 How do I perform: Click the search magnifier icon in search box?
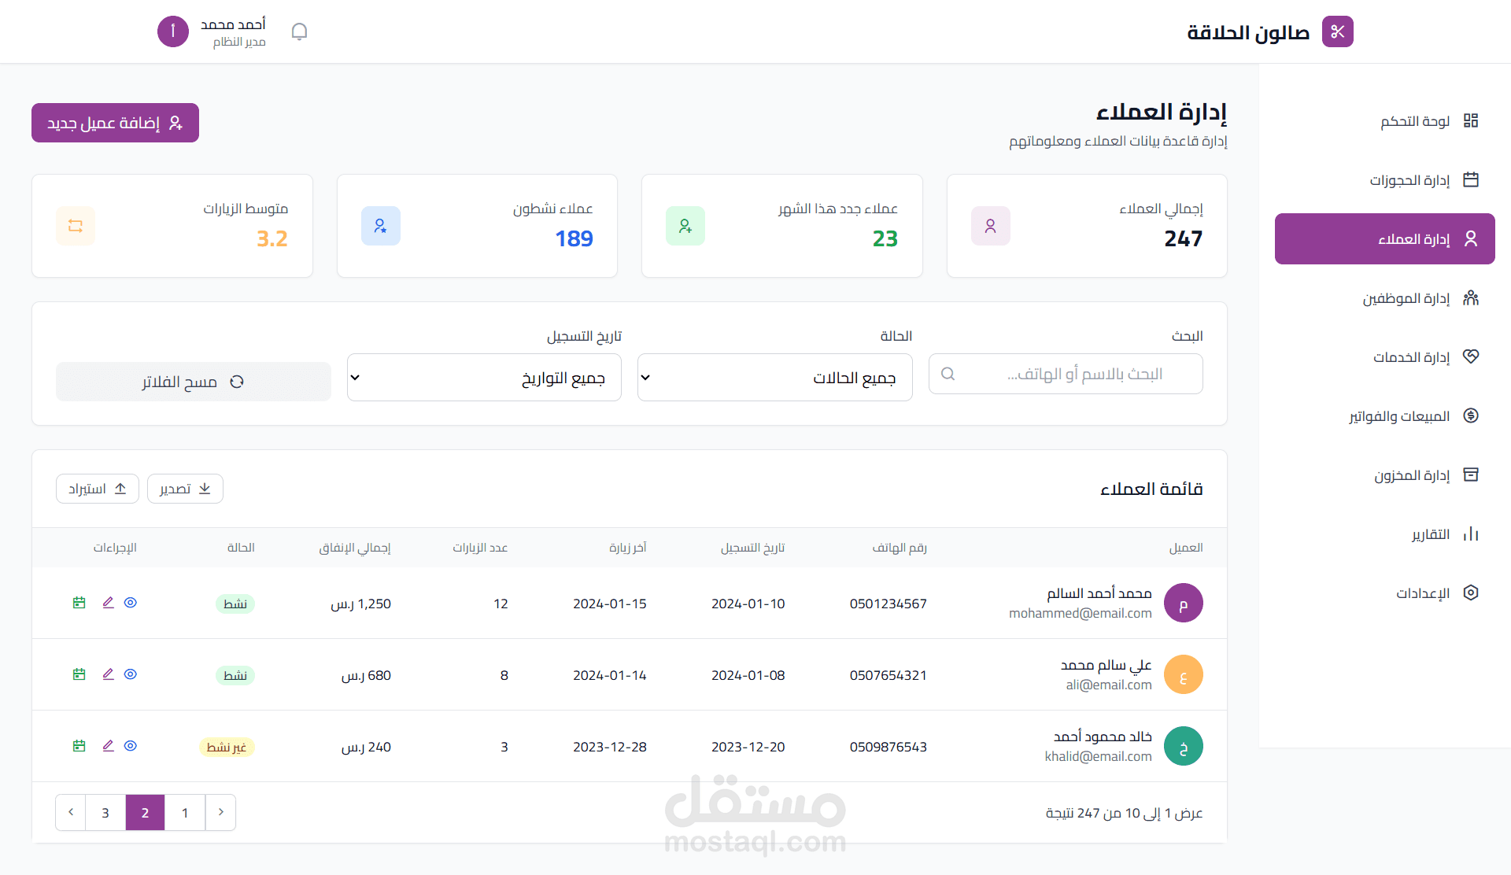tap(948, 375)
